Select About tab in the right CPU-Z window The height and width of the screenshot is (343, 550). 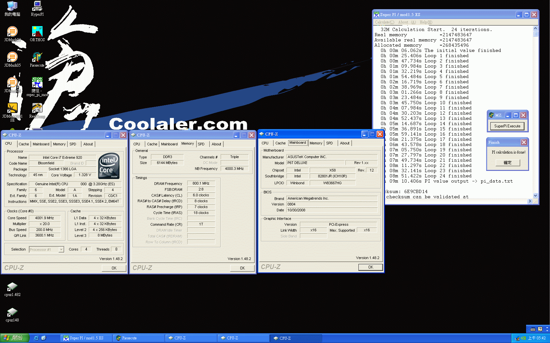pyautogui.click(x=345, y=143)
